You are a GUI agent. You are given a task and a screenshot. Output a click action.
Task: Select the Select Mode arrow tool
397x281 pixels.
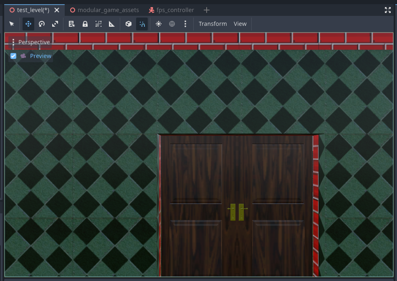pos(12,24)
